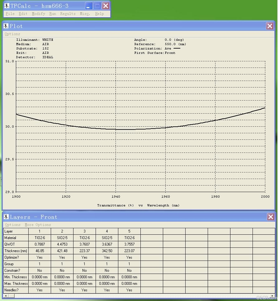This screenshot has height=301, width=279.
Task: Click QWOT value 3.6367
Action: point(107,244)
